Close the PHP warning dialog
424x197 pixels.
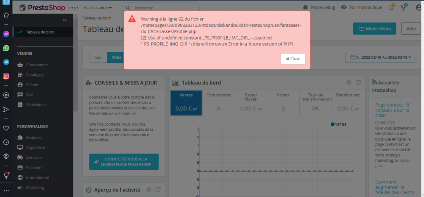click(x=293, y=59)
